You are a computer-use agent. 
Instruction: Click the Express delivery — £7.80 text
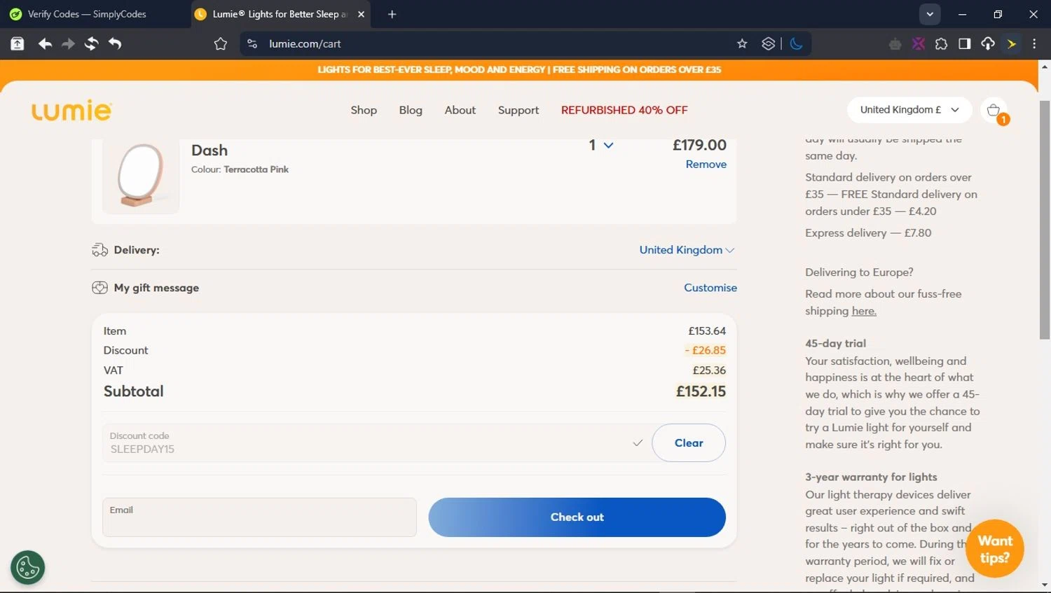point(868,232)
